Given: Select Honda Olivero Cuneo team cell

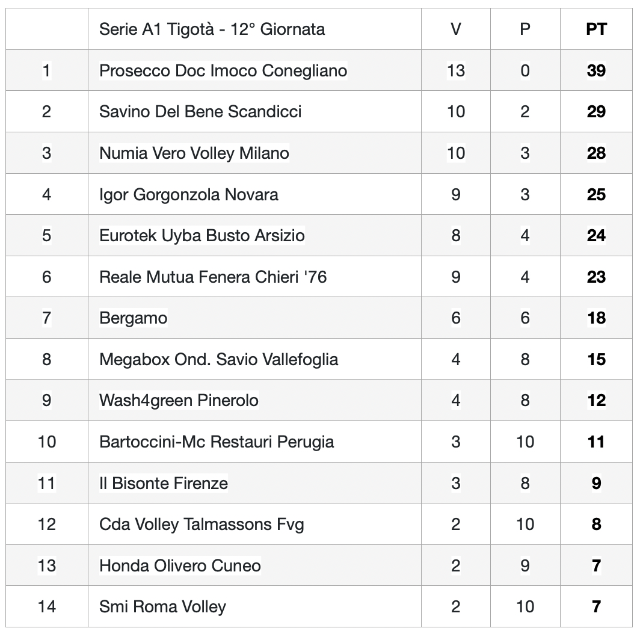Looking at the screenshot, I should click(x=180, y=565).
